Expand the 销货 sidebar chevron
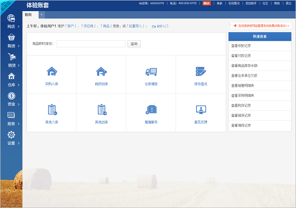The width and height of the screenshot is (296, 208). point(18,65)
